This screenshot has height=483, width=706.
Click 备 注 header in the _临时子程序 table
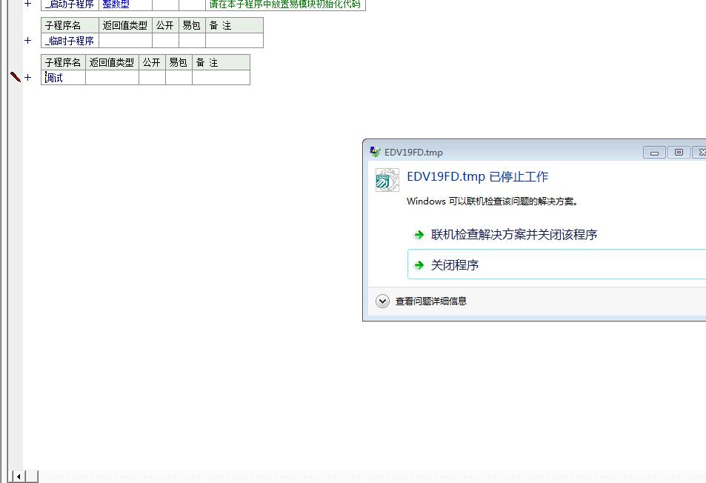(234, 25)
